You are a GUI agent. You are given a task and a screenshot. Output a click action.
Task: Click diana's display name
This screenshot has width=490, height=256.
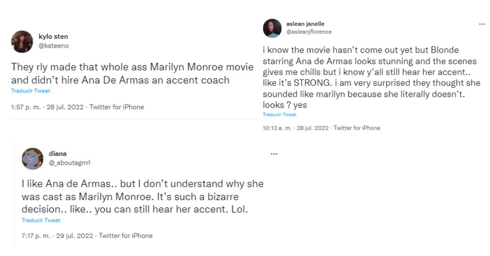tap(58, 154)
